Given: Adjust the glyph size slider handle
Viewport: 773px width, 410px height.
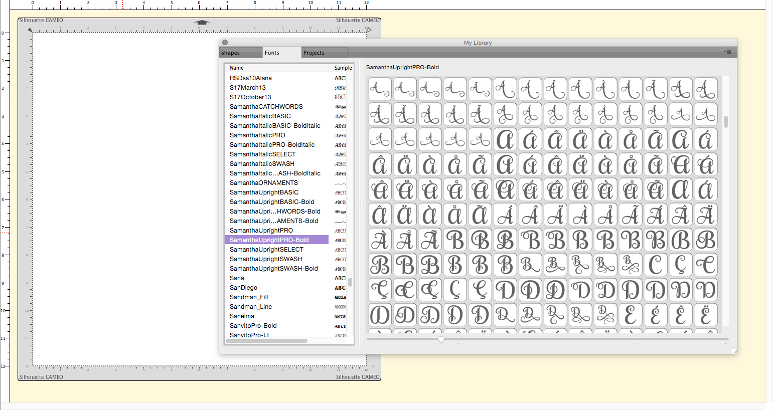Looking at the screenshot, I should [441, 339].
